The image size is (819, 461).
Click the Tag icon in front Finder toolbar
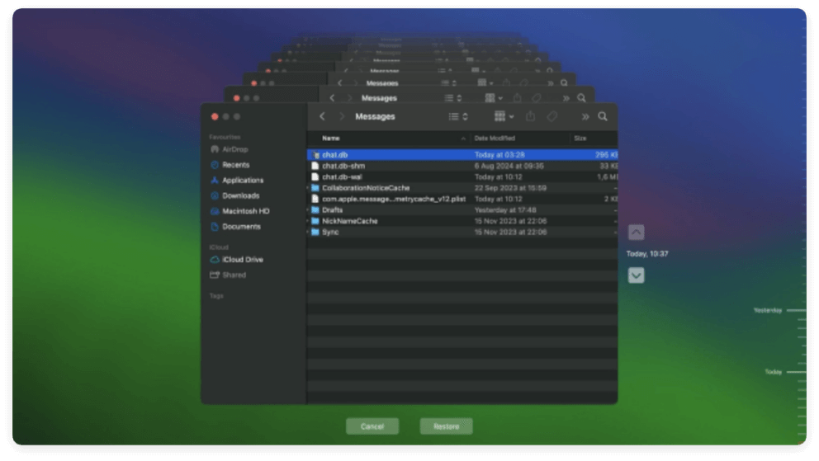tap(552, 116)
